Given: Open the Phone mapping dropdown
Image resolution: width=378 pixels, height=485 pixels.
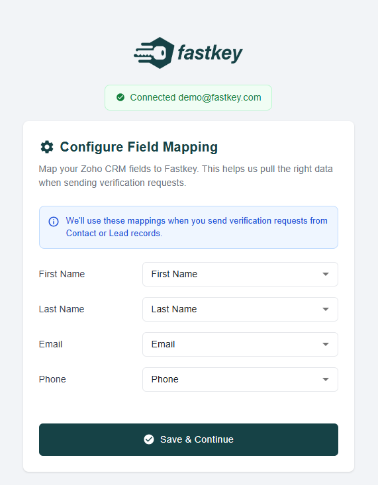Looking at the screenshot, I should click(x=240, y=379).
